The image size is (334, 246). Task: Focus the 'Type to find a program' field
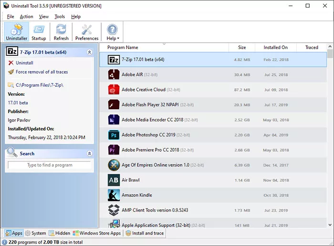[x=50, y=165]
